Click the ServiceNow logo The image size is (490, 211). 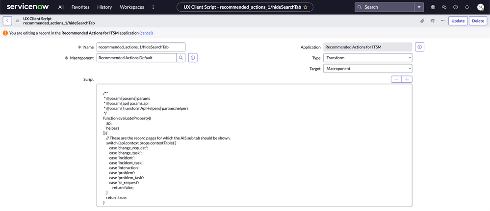click(27, 6)
